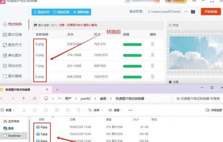Open the Explorer toolbar more options ellipsis

tap(130, 110)
